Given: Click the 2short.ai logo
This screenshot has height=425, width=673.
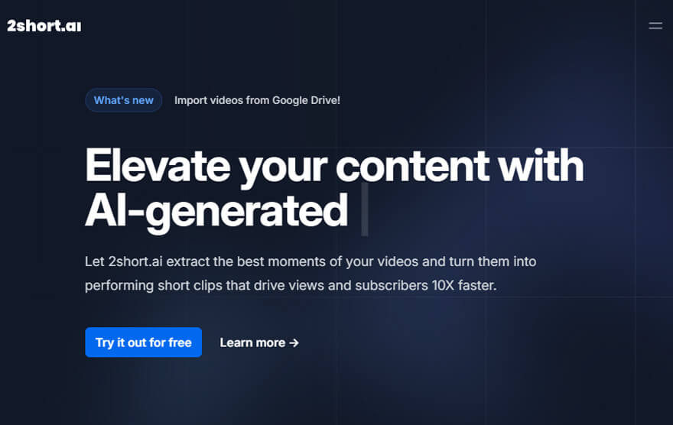Looking at the screenshot, I should tap(44, 26).
